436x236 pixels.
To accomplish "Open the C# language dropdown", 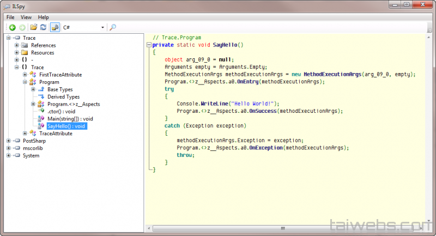I will tap(102, 27).
